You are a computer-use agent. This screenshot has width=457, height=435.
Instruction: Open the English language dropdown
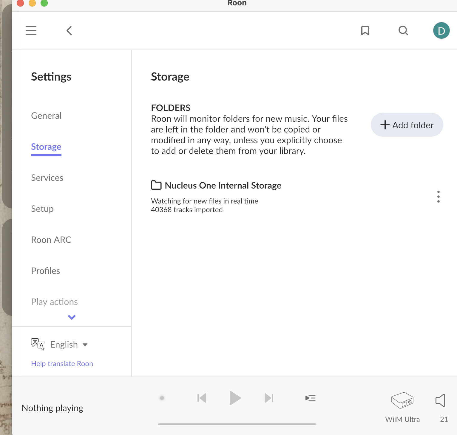pos(69,345)
